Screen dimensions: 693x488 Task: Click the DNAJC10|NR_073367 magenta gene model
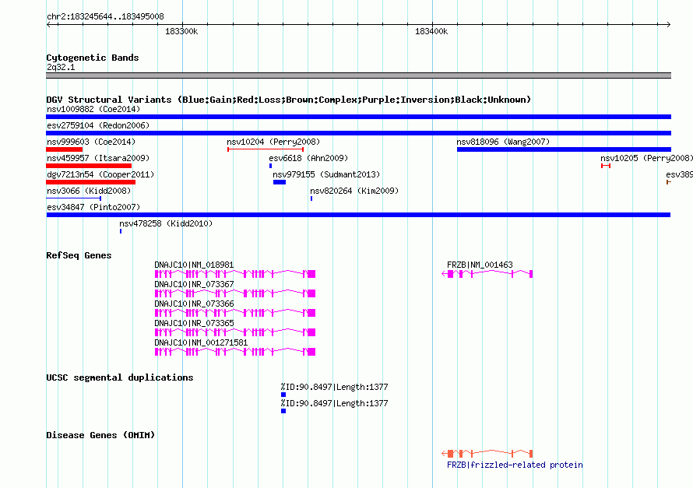tap(234, 293)
